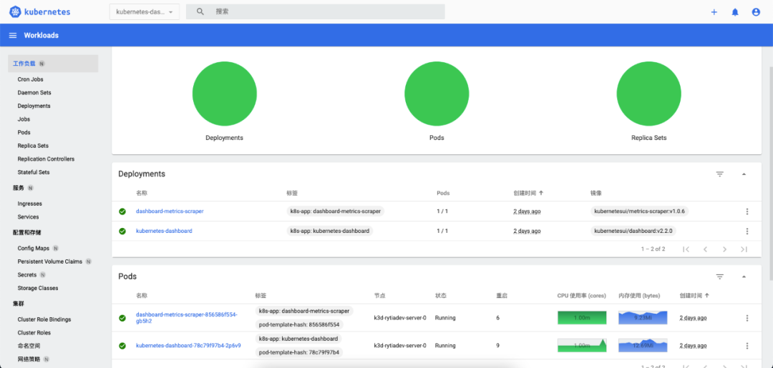Open Cluster Roles in sidebar
The height and width of the screenshot is (368, 773).
tap(34, 332)
